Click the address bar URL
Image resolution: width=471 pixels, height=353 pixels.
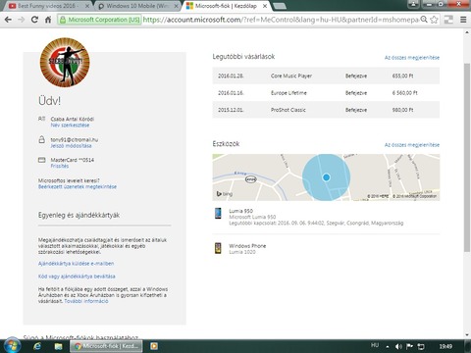click(281, 20)
